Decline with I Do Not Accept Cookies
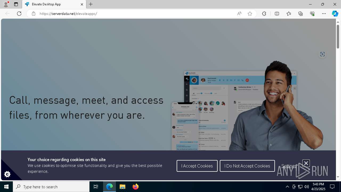Image resolution: width=341 pixels, height=192 pixels. click(247, 166)
